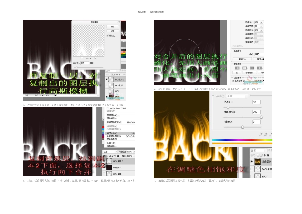Click lock position icon, first screenshot

point(117,75)
